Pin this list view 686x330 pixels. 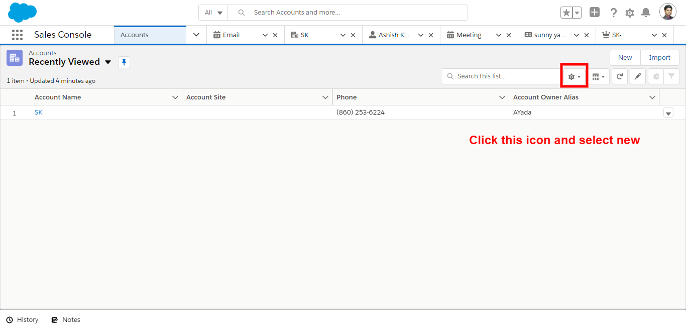(124, 62)
